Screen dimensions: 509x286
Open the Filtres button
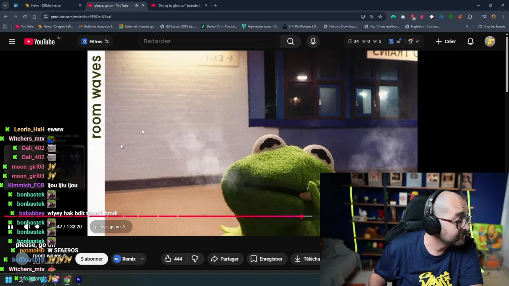pyautogui.click(x=95, y=41)
